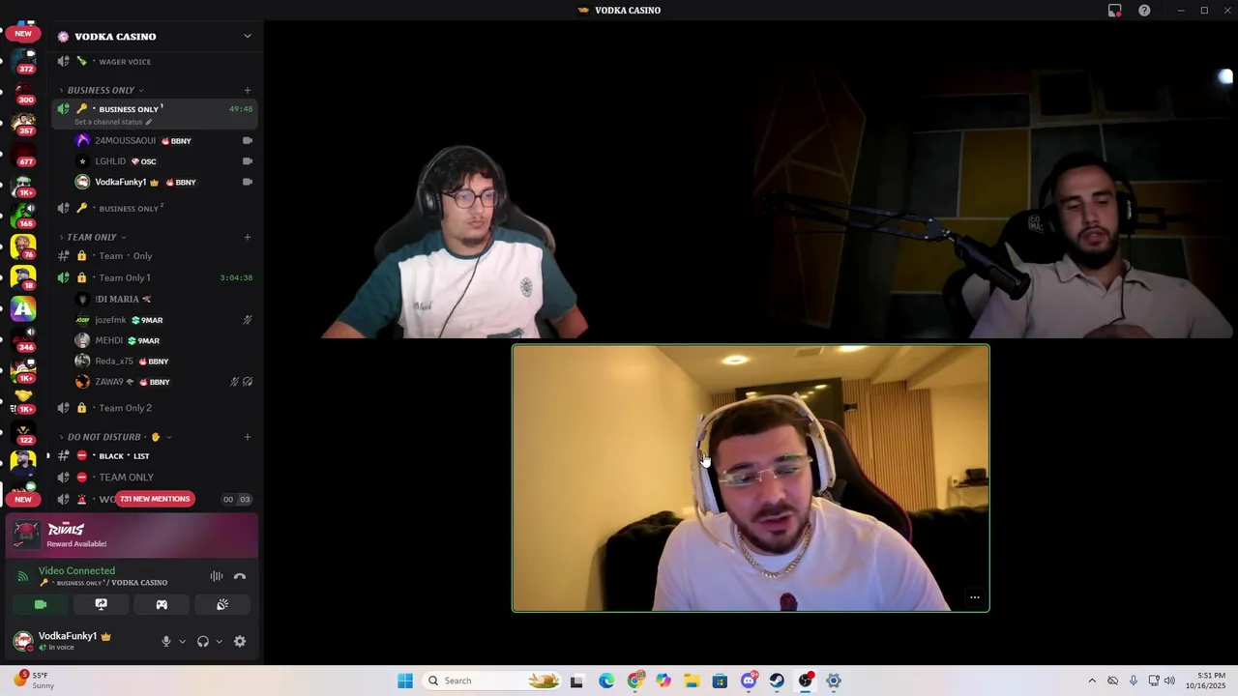This screenshot has height=696, width=1238.
Task: Click the camera icon beside VodkaFunky1
Action: point(248,182)
